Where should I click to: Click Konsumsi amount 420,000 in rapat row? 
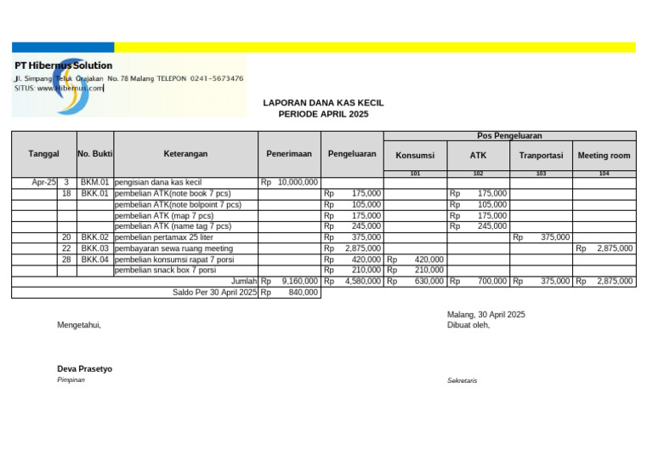(x=415, y=260)
